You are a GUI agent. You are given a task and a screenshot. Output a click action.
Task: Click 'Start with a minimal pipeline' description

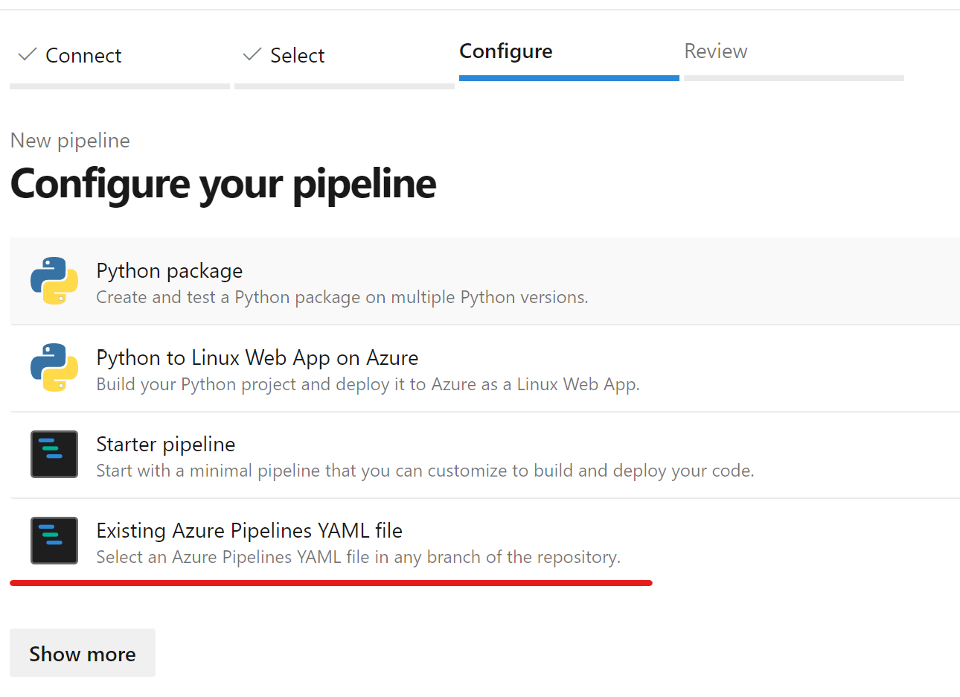(x=426, y=471)
